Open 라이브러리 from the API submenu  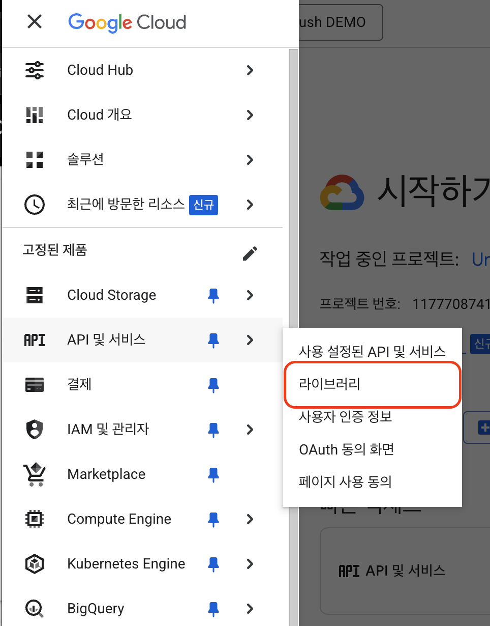coord(372,384)
